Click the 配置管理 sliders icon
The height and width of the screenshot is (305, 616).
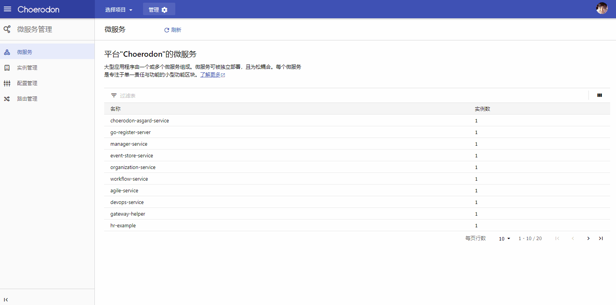pyautogui.click(x=7, y=83)
